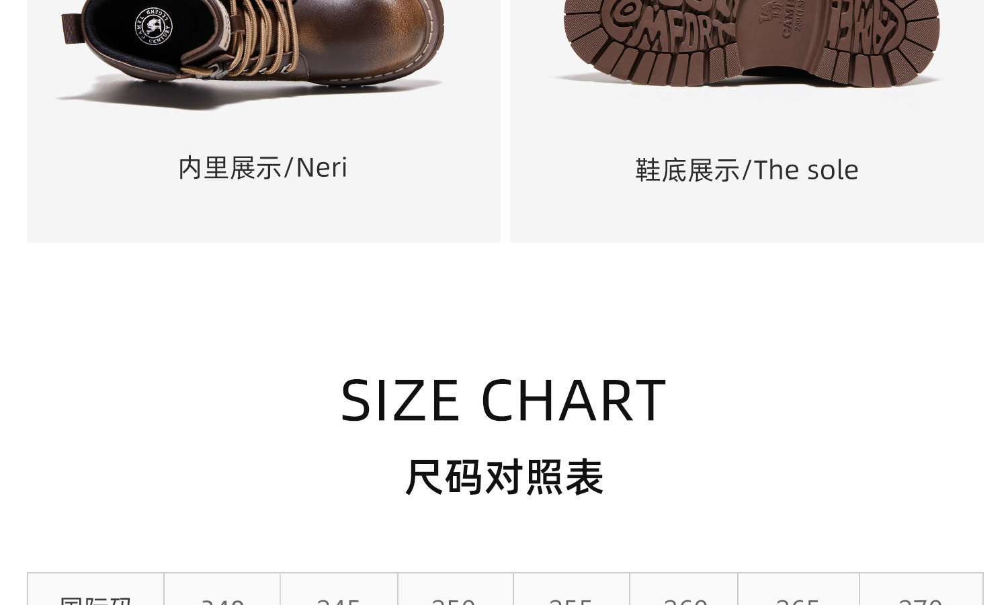The width and height of the screenshot is (1008, 605).
Task: Open the 内里展示/Neri caption
Action: coord(263,168)
